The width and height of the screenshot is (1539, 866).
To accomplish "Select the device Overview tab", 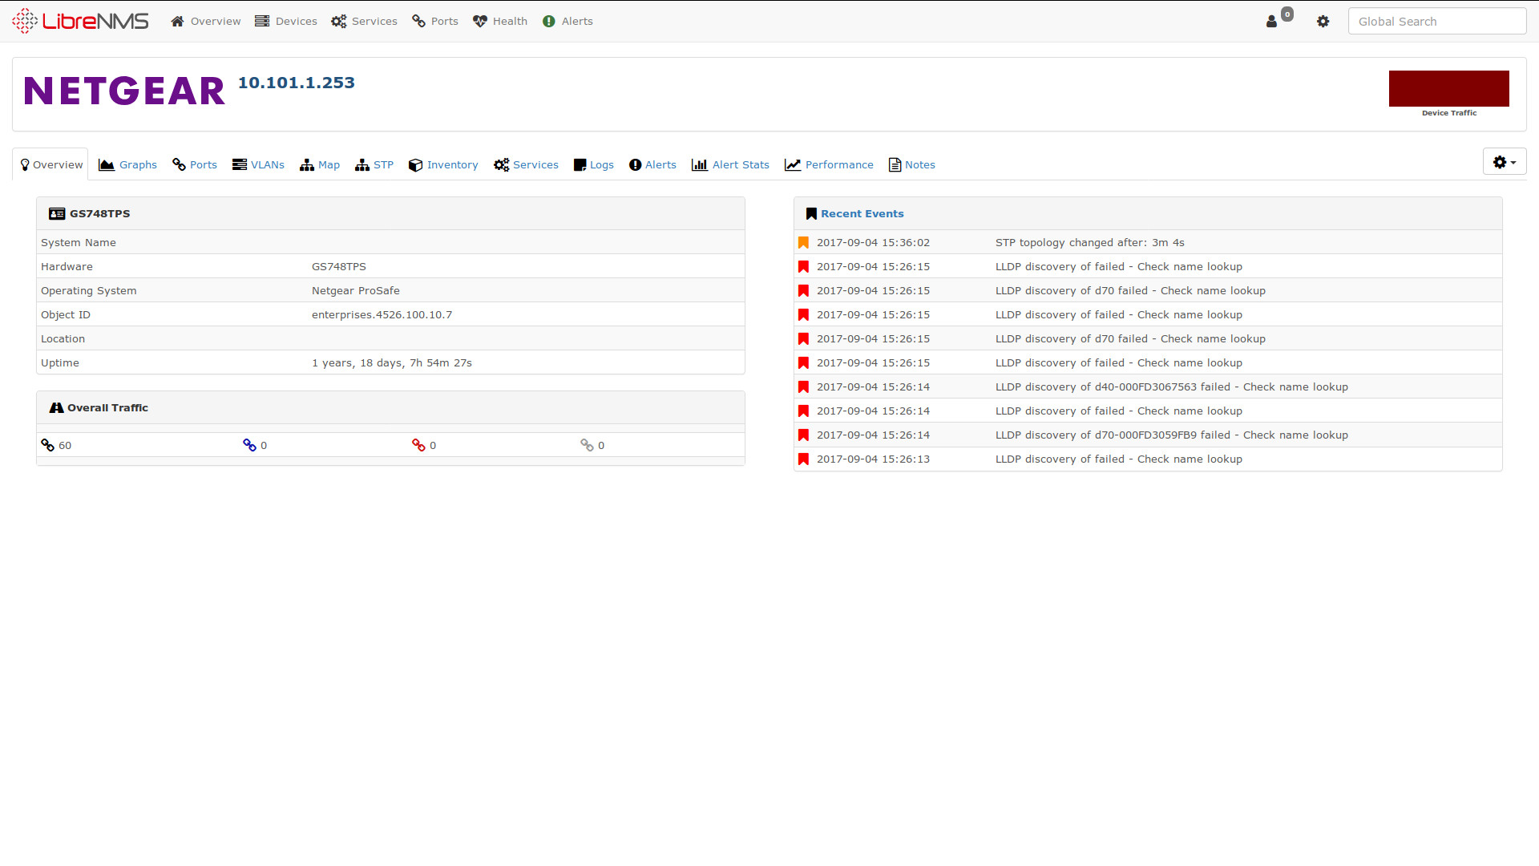I will (50, 164).
